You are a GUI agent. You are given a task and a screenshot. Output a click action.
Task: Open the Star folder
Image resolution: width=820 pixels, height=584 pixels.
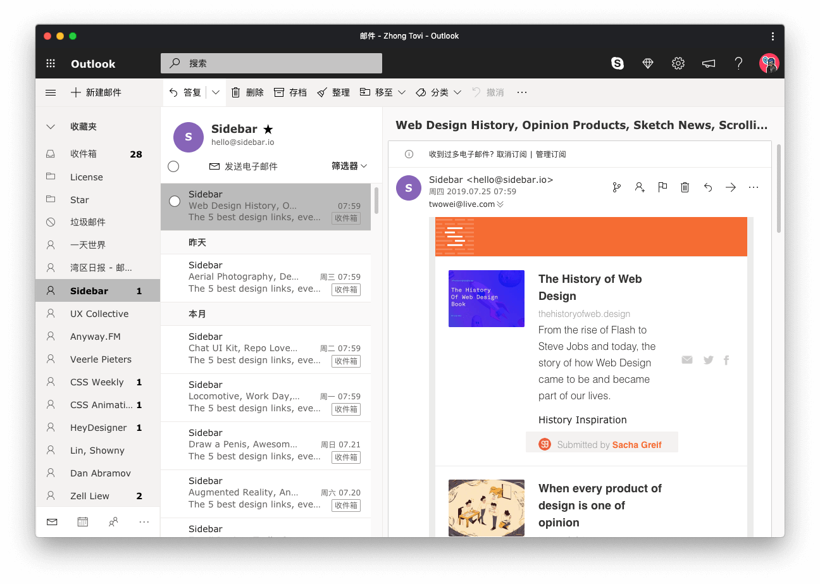pyautogui.click(x=97, y=200)
